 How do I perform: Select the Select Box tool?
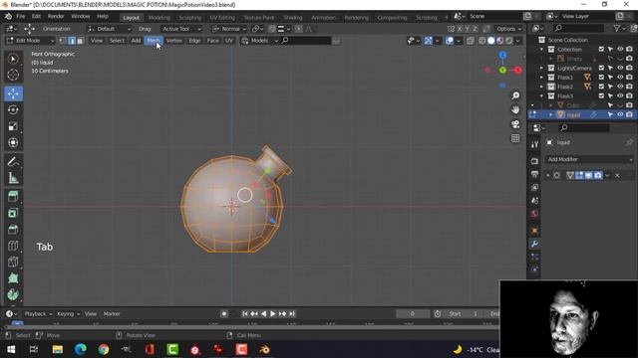[13, 59]
